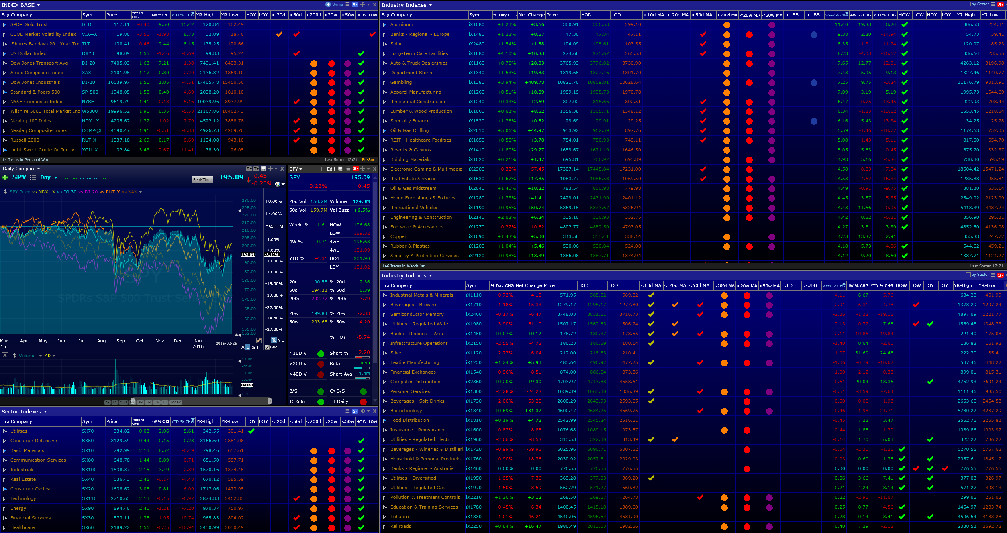Viewport: 1007px width, 533px height.
Task: Open the Day timeframe dropdown
Action: click(56, 177)
